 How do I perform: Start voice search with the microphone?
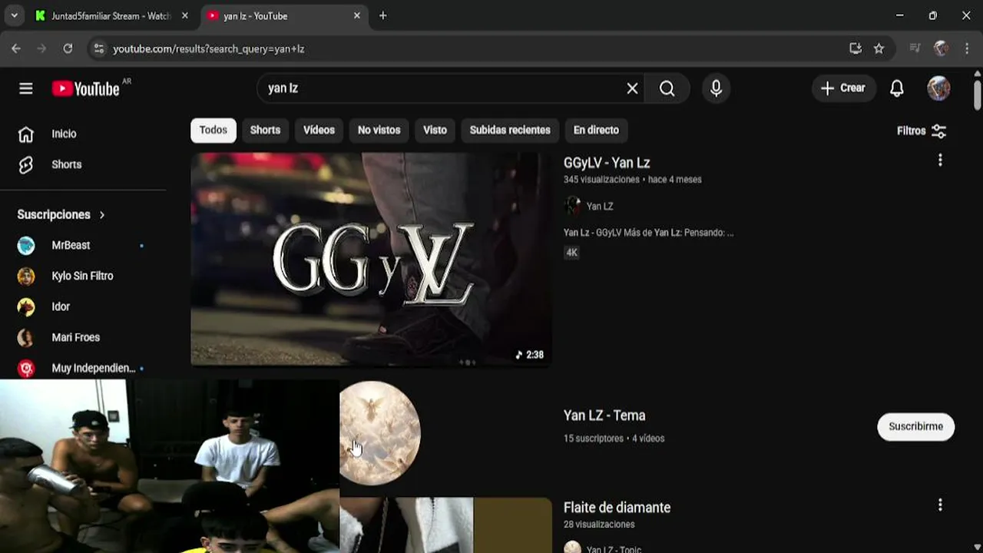click(716, 88)
